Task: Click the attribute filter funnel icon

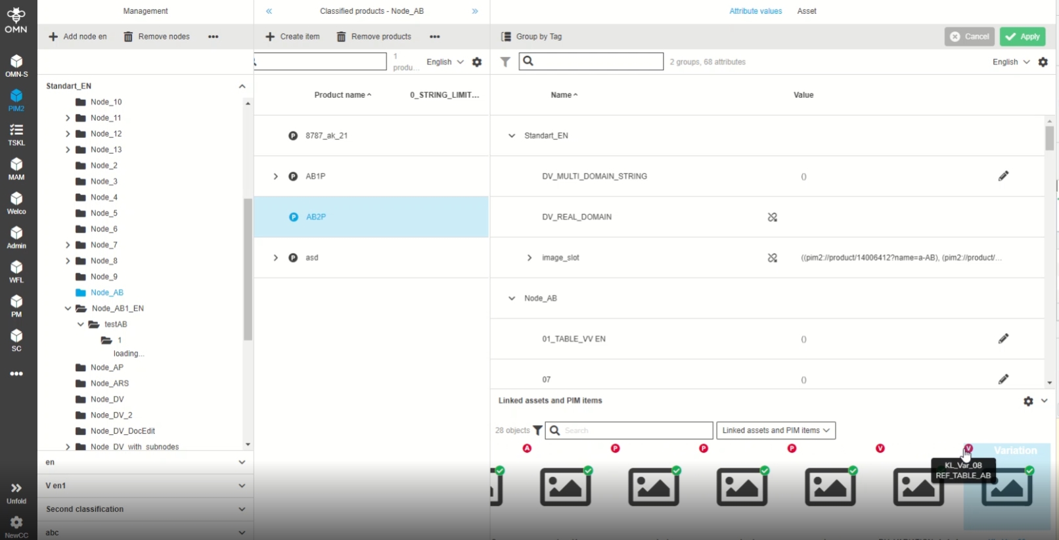Action: point(505,62)
